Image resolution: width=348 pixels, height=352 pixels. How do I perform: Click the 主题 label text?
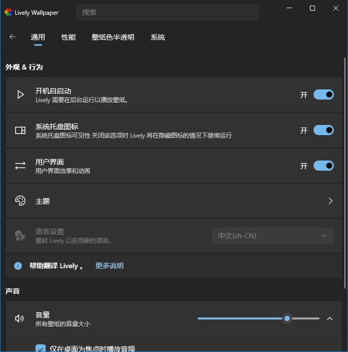pyautogui.click(x=43, y=201)
